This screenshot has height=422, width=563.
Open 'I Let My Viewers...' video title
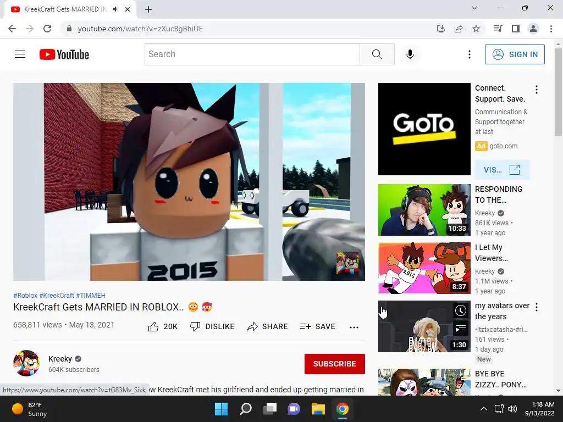pyautogui.click(x=491, y=253)
